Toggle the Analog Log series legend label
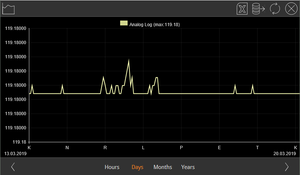This screenshot has width=300, height=175. click(x=155, y=25)
